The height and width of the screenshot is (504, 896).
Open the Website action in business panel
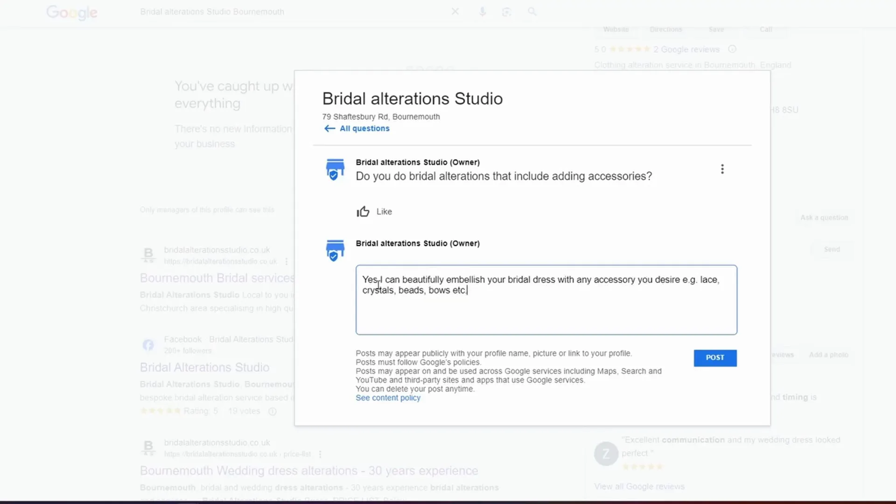tap(616, 29)
